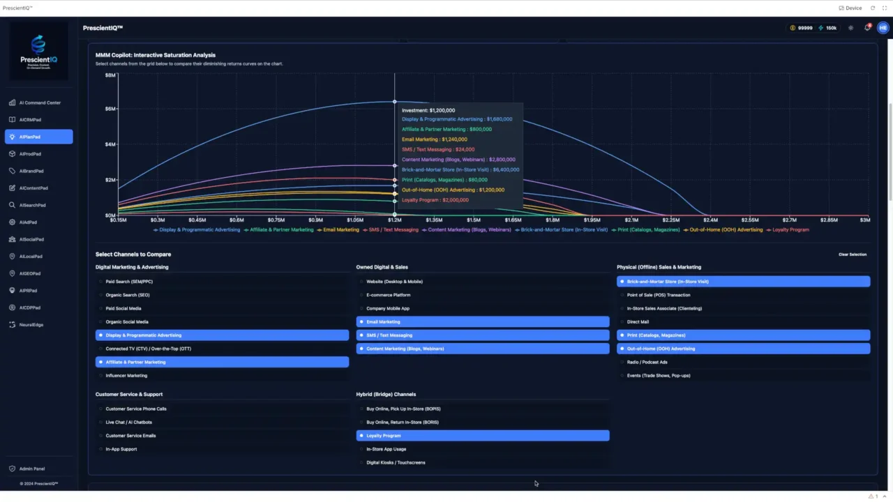Viewport: 893px width, 502px height.
Task: Click the Clear Selection button
Action: (x=852, y=254)
